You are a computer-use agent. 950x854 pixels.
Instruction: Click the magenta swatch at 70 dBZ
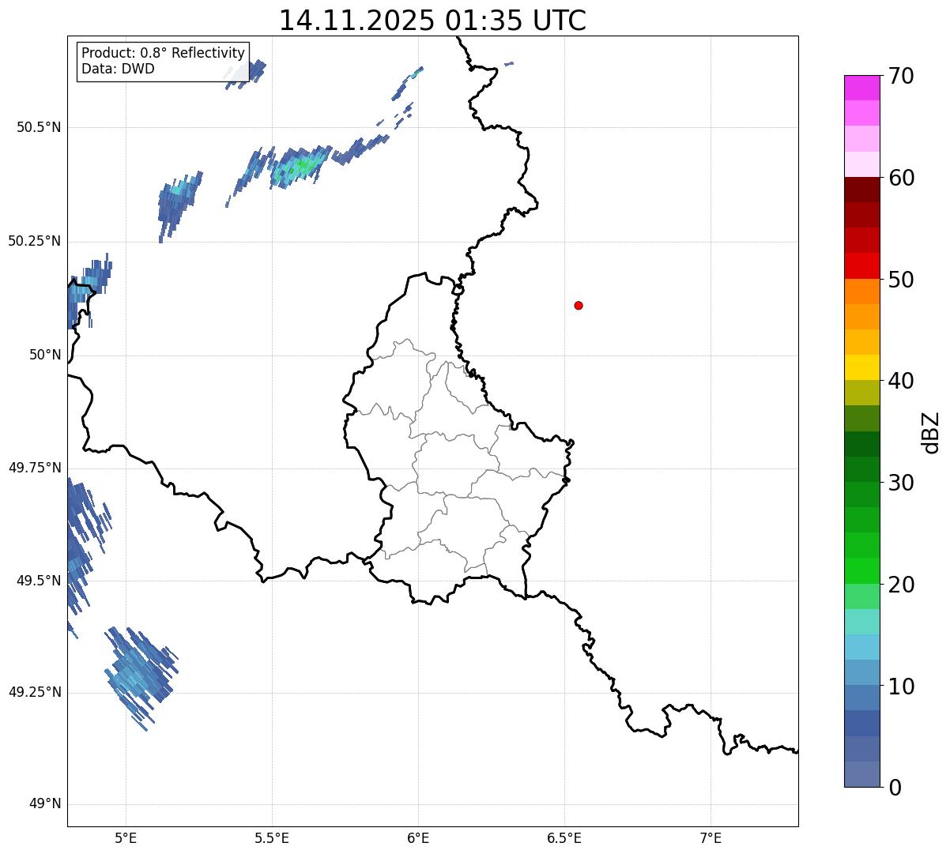click(x=861, y=88)
